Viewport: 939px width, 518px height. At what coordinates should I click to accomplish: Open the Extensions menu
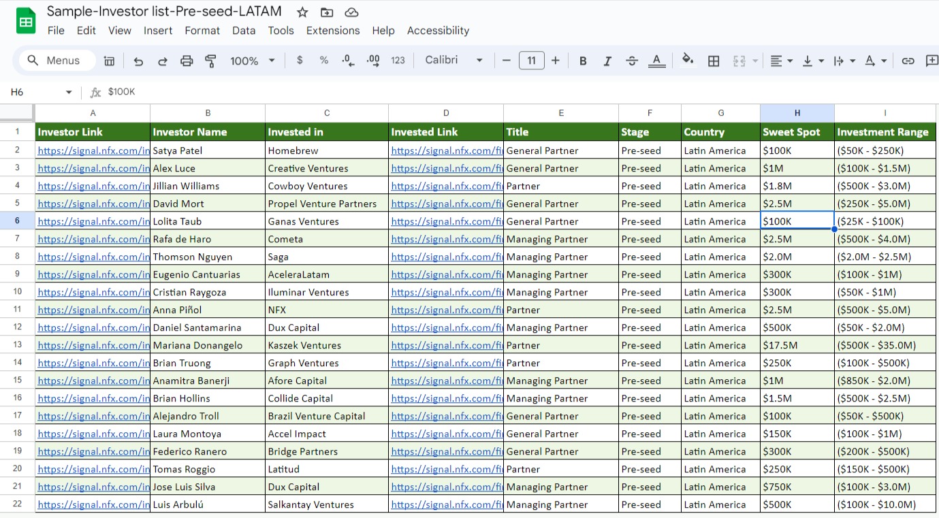(x=333, y=31)
